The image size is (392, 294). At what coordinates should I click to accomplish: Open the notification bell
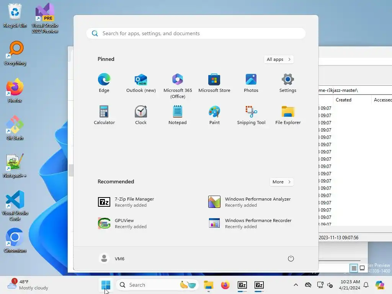[366, 285]
